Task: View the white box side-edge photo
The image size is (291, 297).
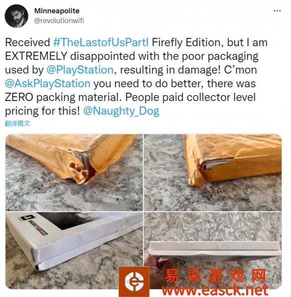Action: 213,250
